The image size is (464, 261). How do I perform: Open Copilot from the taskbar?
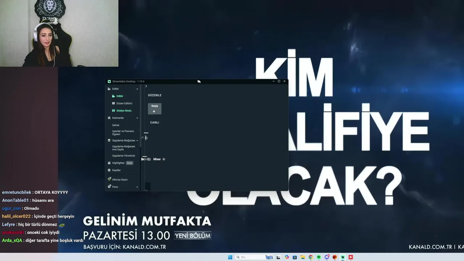pos(287,257)
